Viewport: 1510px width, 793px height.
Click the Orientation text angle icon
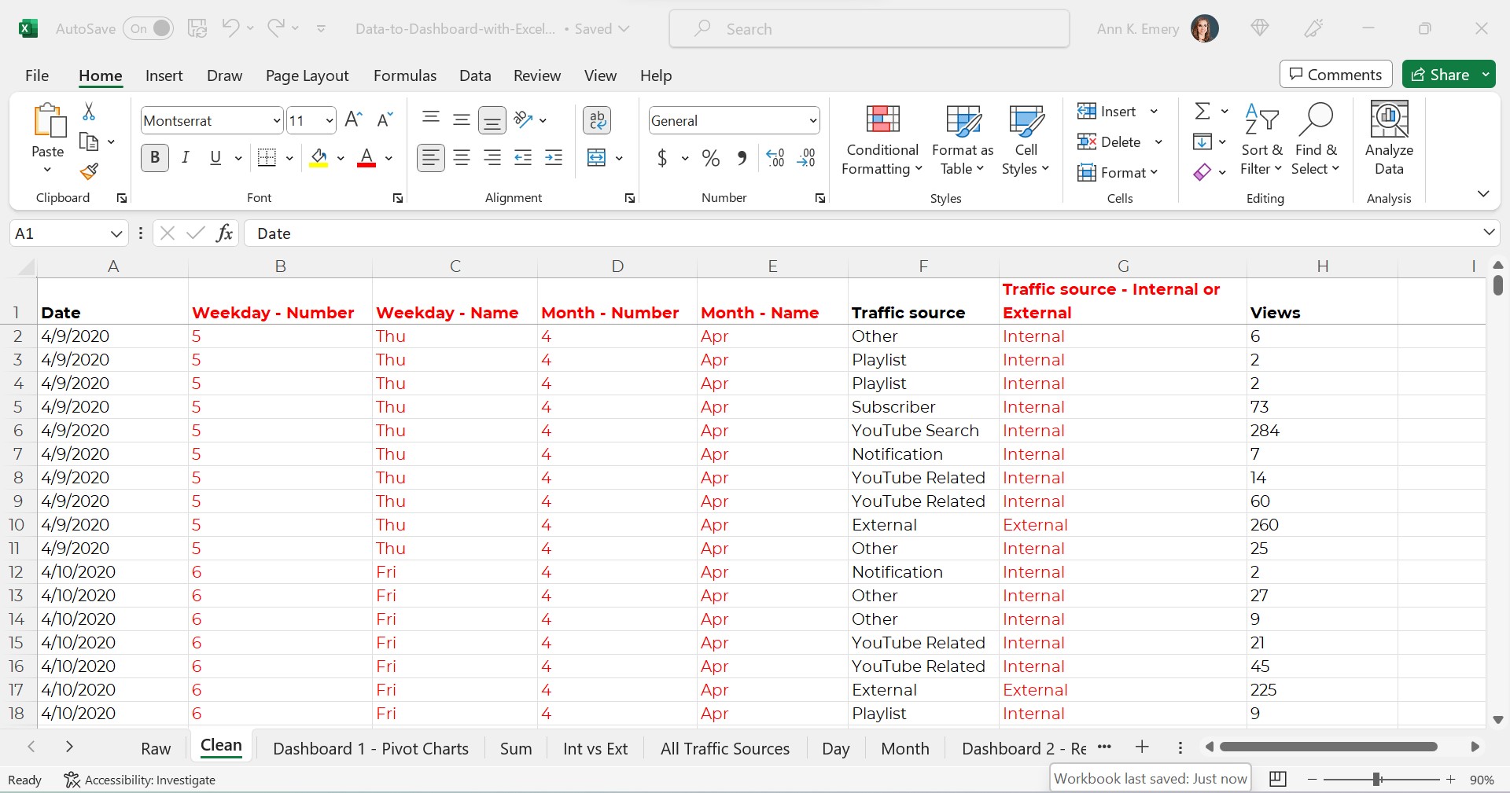tap(522, 119)
